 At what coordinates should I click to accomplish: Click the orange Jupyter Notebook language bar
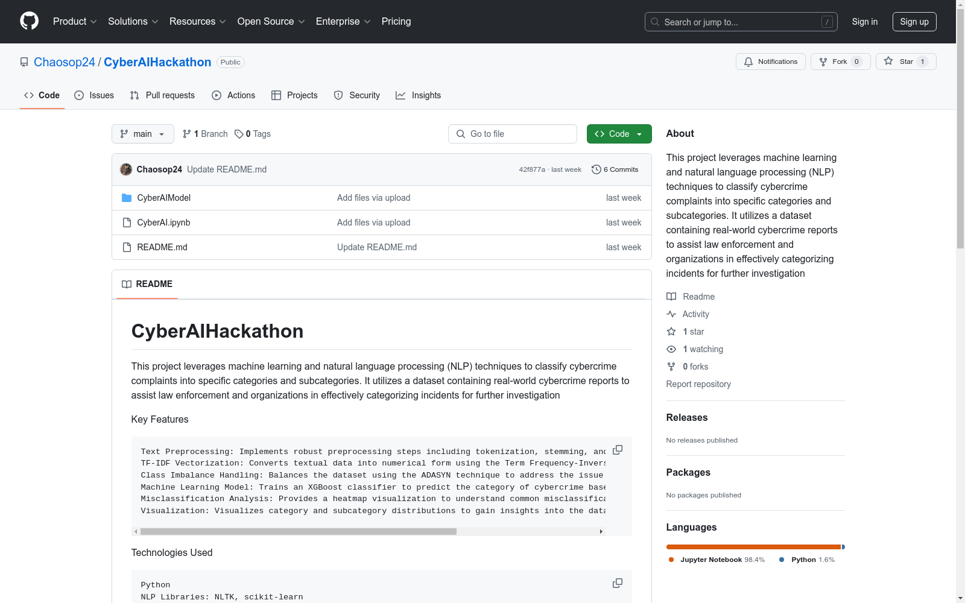click(754, 547)
